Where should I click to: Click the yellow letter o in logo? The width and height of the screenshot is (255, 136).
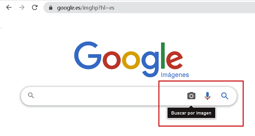coord(131,60)
